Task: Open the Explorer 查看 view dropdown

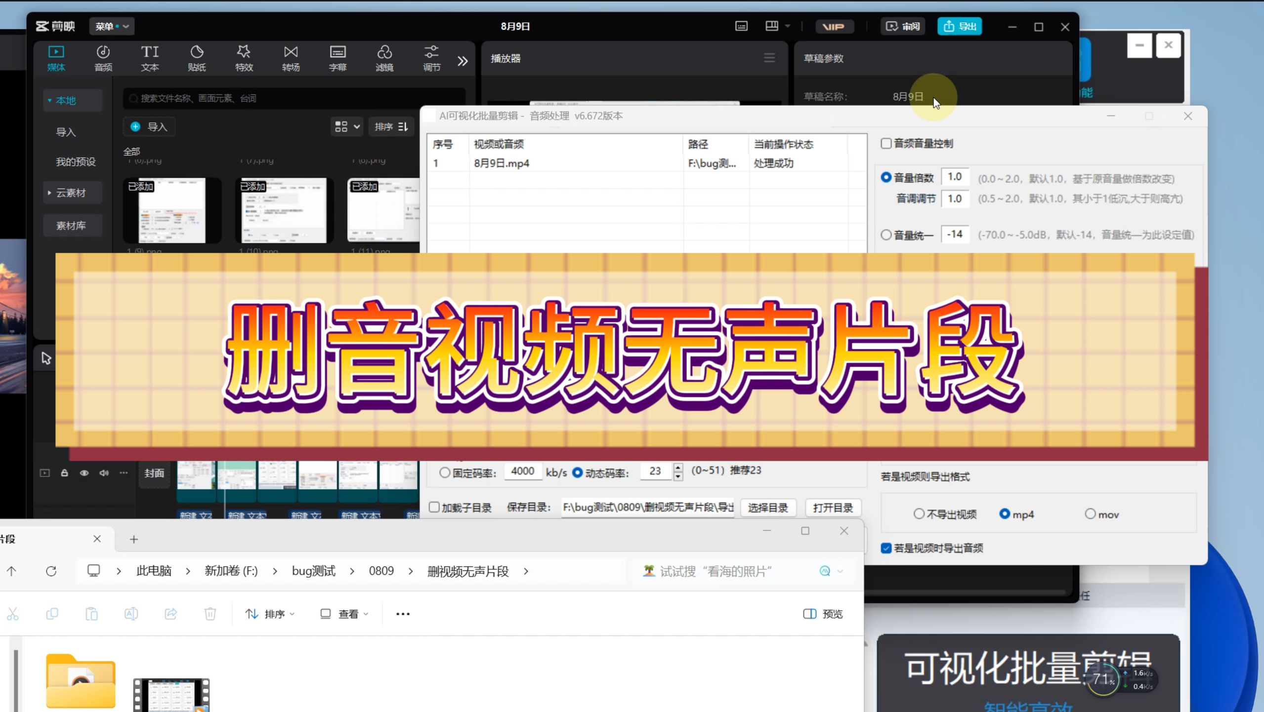Action: [344, 614]
